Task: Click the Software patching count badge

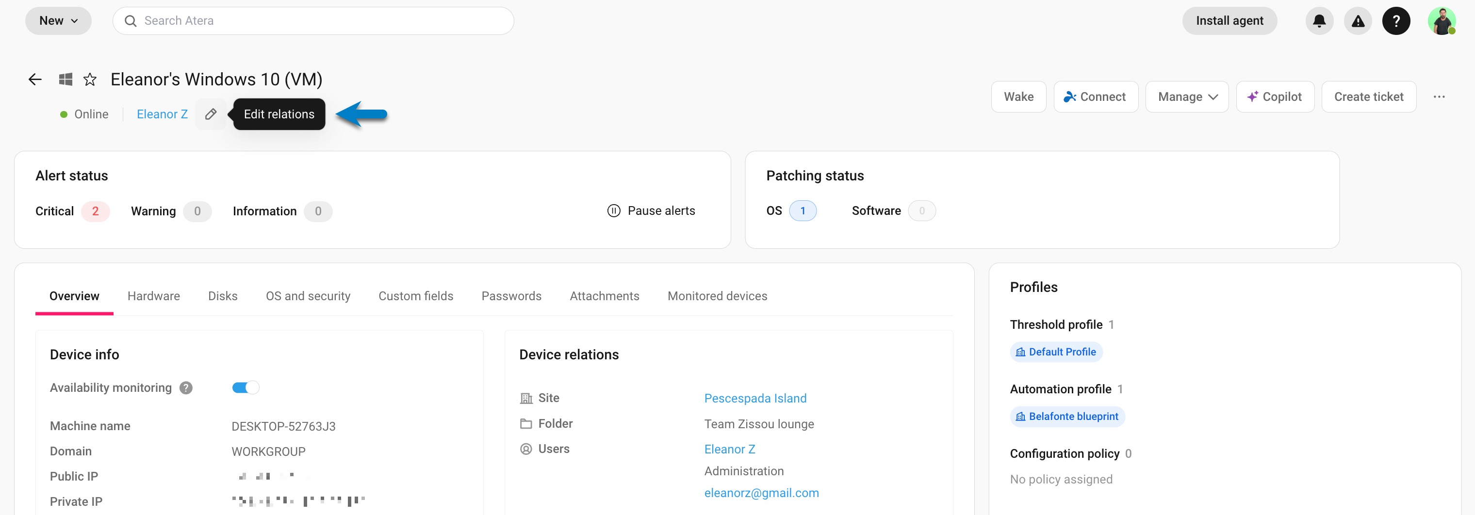Action: click(x=922, y=210)
